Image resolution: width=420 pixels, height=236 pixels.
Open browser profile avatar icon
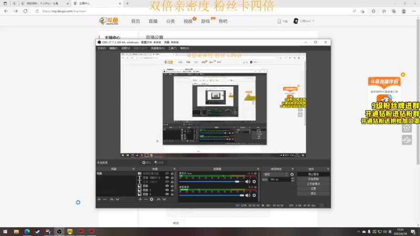coord(404,11)
